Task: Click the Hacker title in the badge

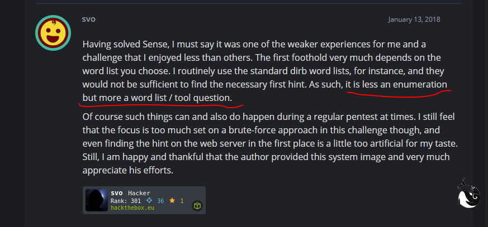Action: 139,193
